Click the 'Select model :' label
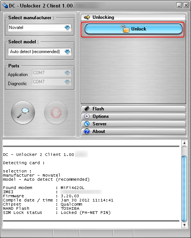Screen dimensions: 191x238 (x=23, y=42)
